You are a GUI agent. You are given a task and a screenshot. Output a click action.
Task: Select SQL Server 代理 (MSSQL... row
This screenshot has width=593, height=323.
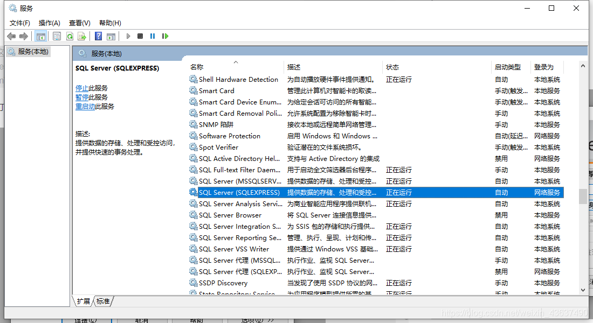[x=376, y=261]
